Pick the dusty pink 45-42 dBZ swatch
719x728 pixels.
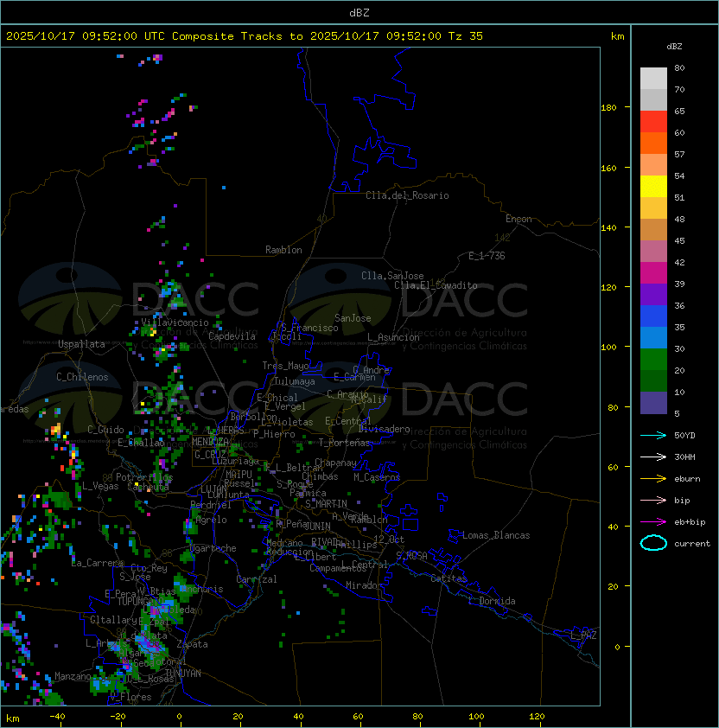(653, 252)
